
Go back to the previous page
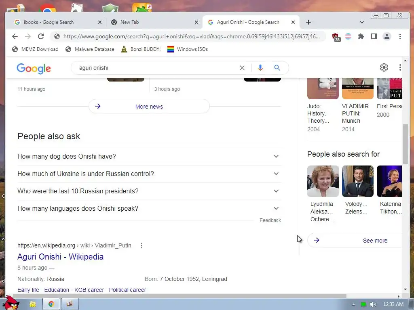click(x=15, y=36)
